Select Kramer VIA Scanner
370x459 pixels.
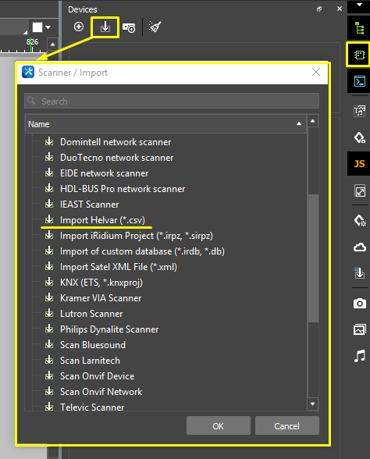coord(101,298)
